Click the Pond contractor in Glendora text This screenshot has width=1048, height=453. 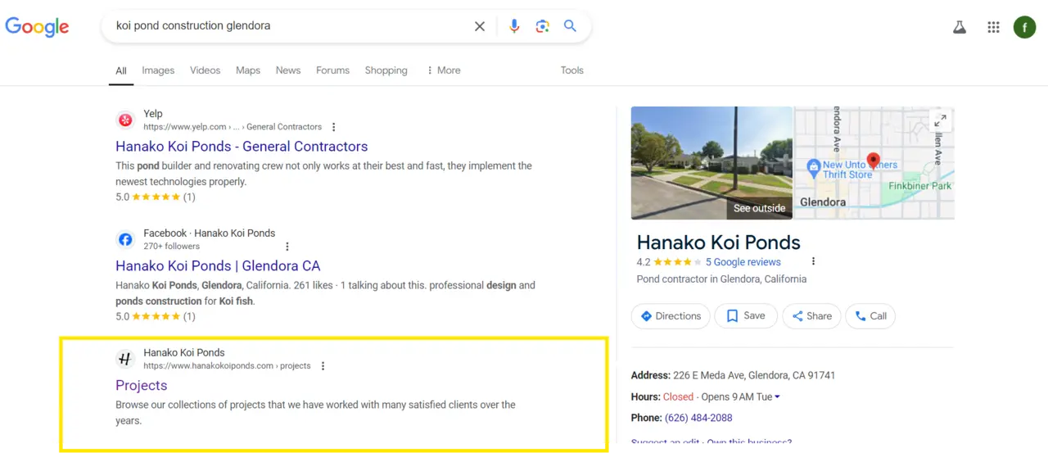(x=721, y=279)
